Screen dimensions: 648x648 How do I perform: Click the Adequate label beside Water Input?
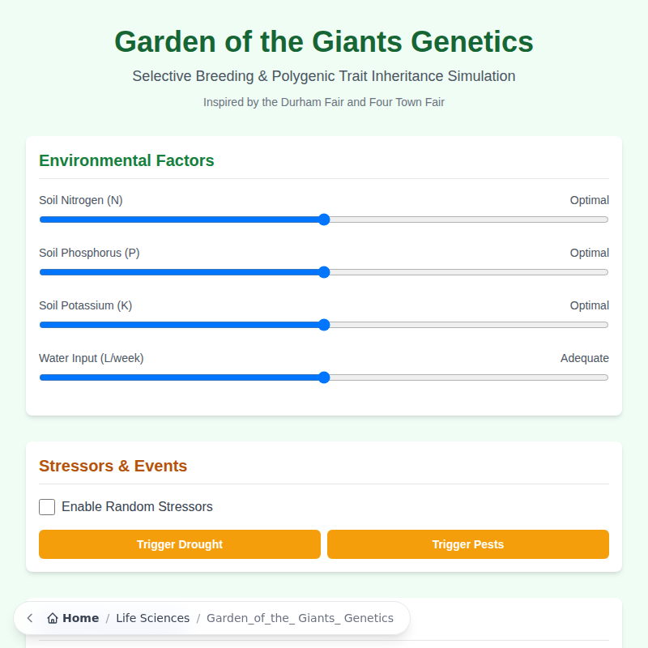pyautogui.click(x=585, y=358)
